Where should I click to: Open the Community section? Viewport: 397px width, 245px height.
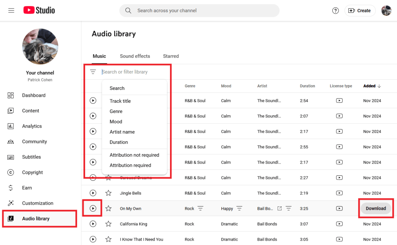pos(34,141)
